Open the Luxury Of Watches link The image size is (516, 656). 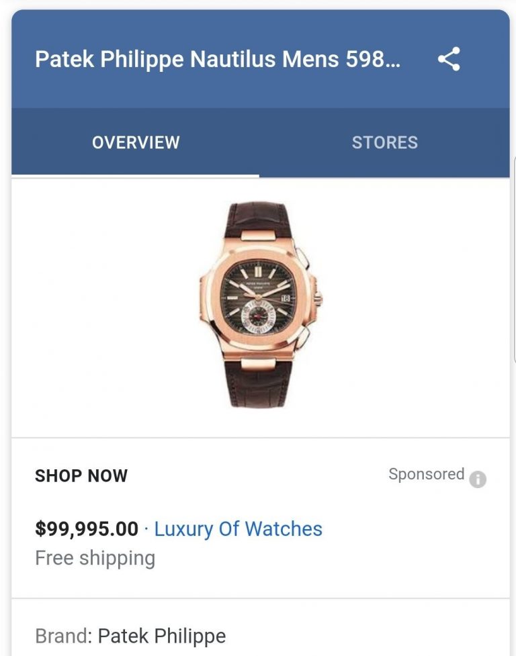[238, 529]
